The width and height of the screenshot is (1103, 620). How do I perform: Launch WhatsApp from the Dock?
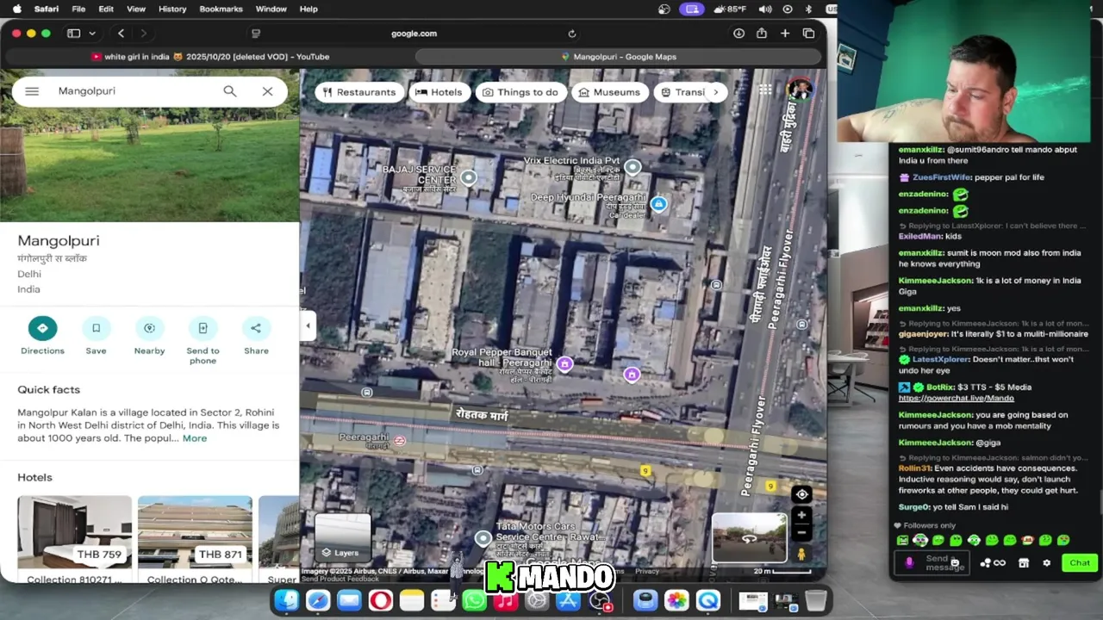(x=475, y=600)
